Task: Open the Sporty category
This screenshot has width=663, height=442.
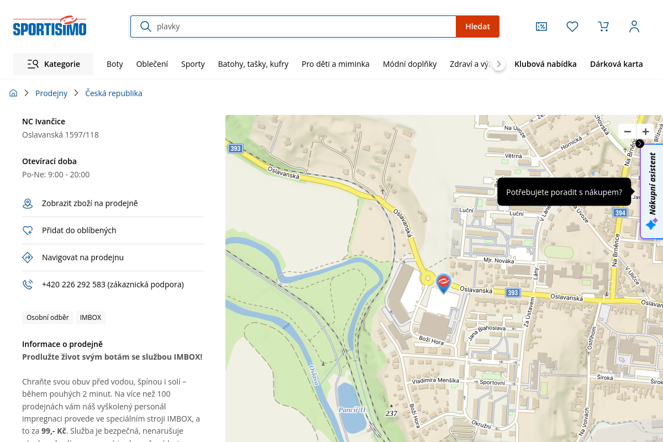Action: [x=193, y=64]
